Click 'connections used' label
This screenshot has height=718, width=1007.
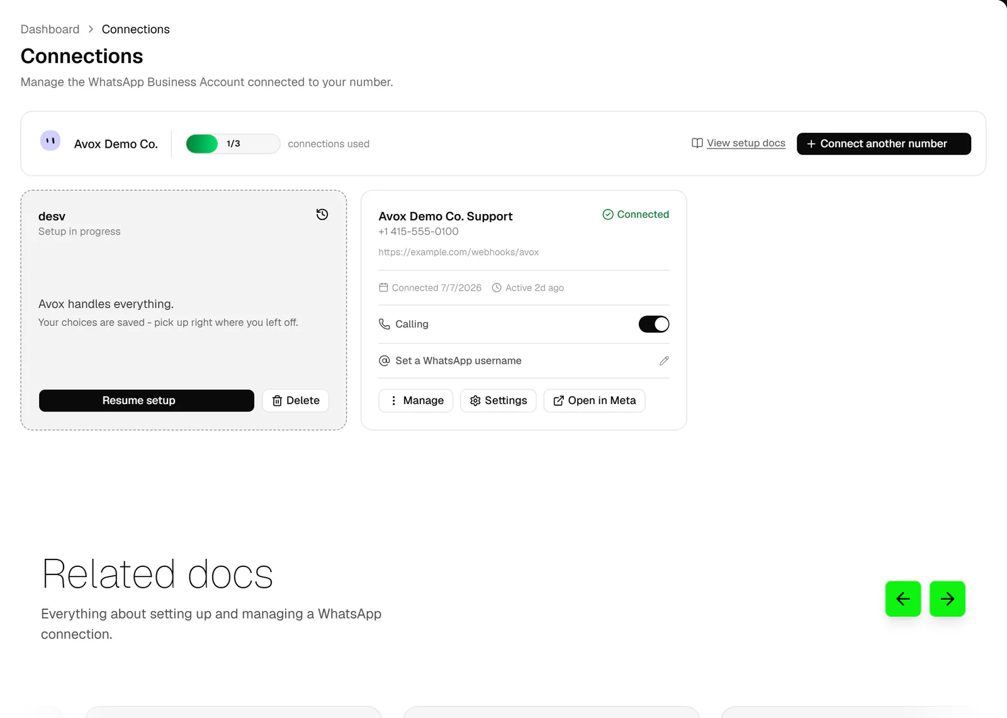[x=329, y=144]
